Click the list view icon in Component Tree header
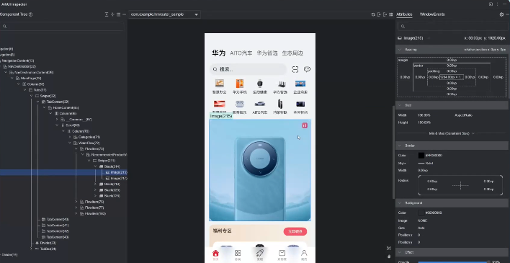 pyautogui.click(x=118, y=14)
